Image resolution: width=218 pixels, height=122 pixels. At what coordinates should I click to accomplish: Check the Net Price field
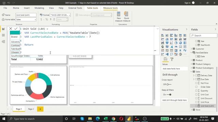click(196, 83)
